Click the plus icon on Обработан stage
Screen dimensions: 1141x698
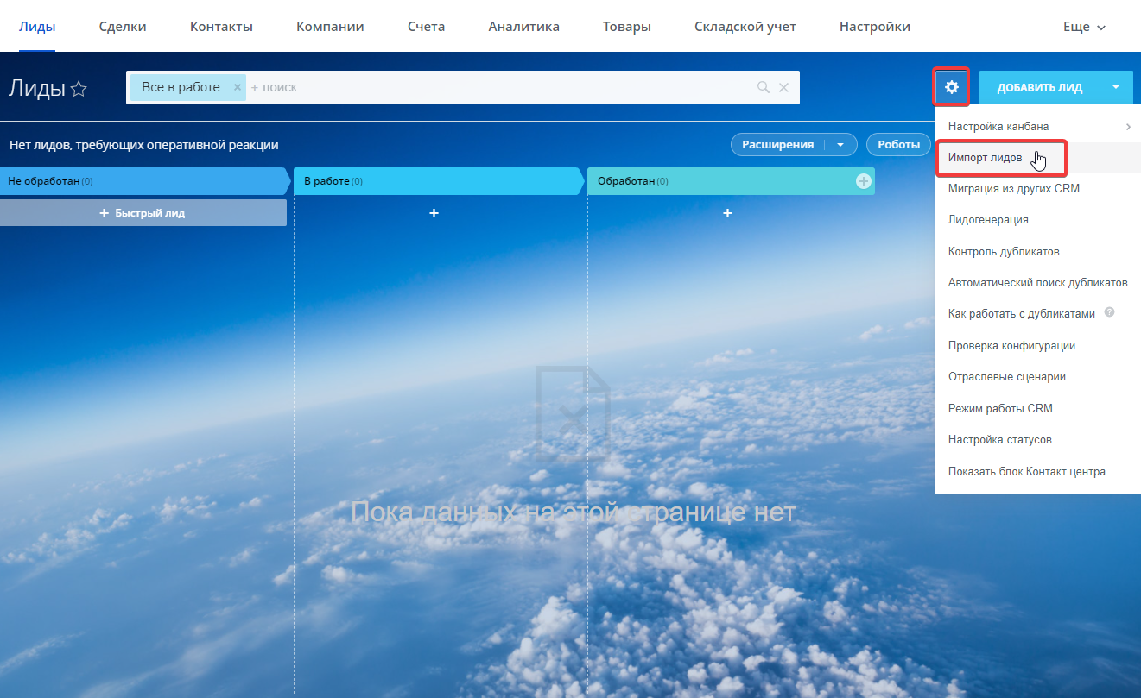862,181
